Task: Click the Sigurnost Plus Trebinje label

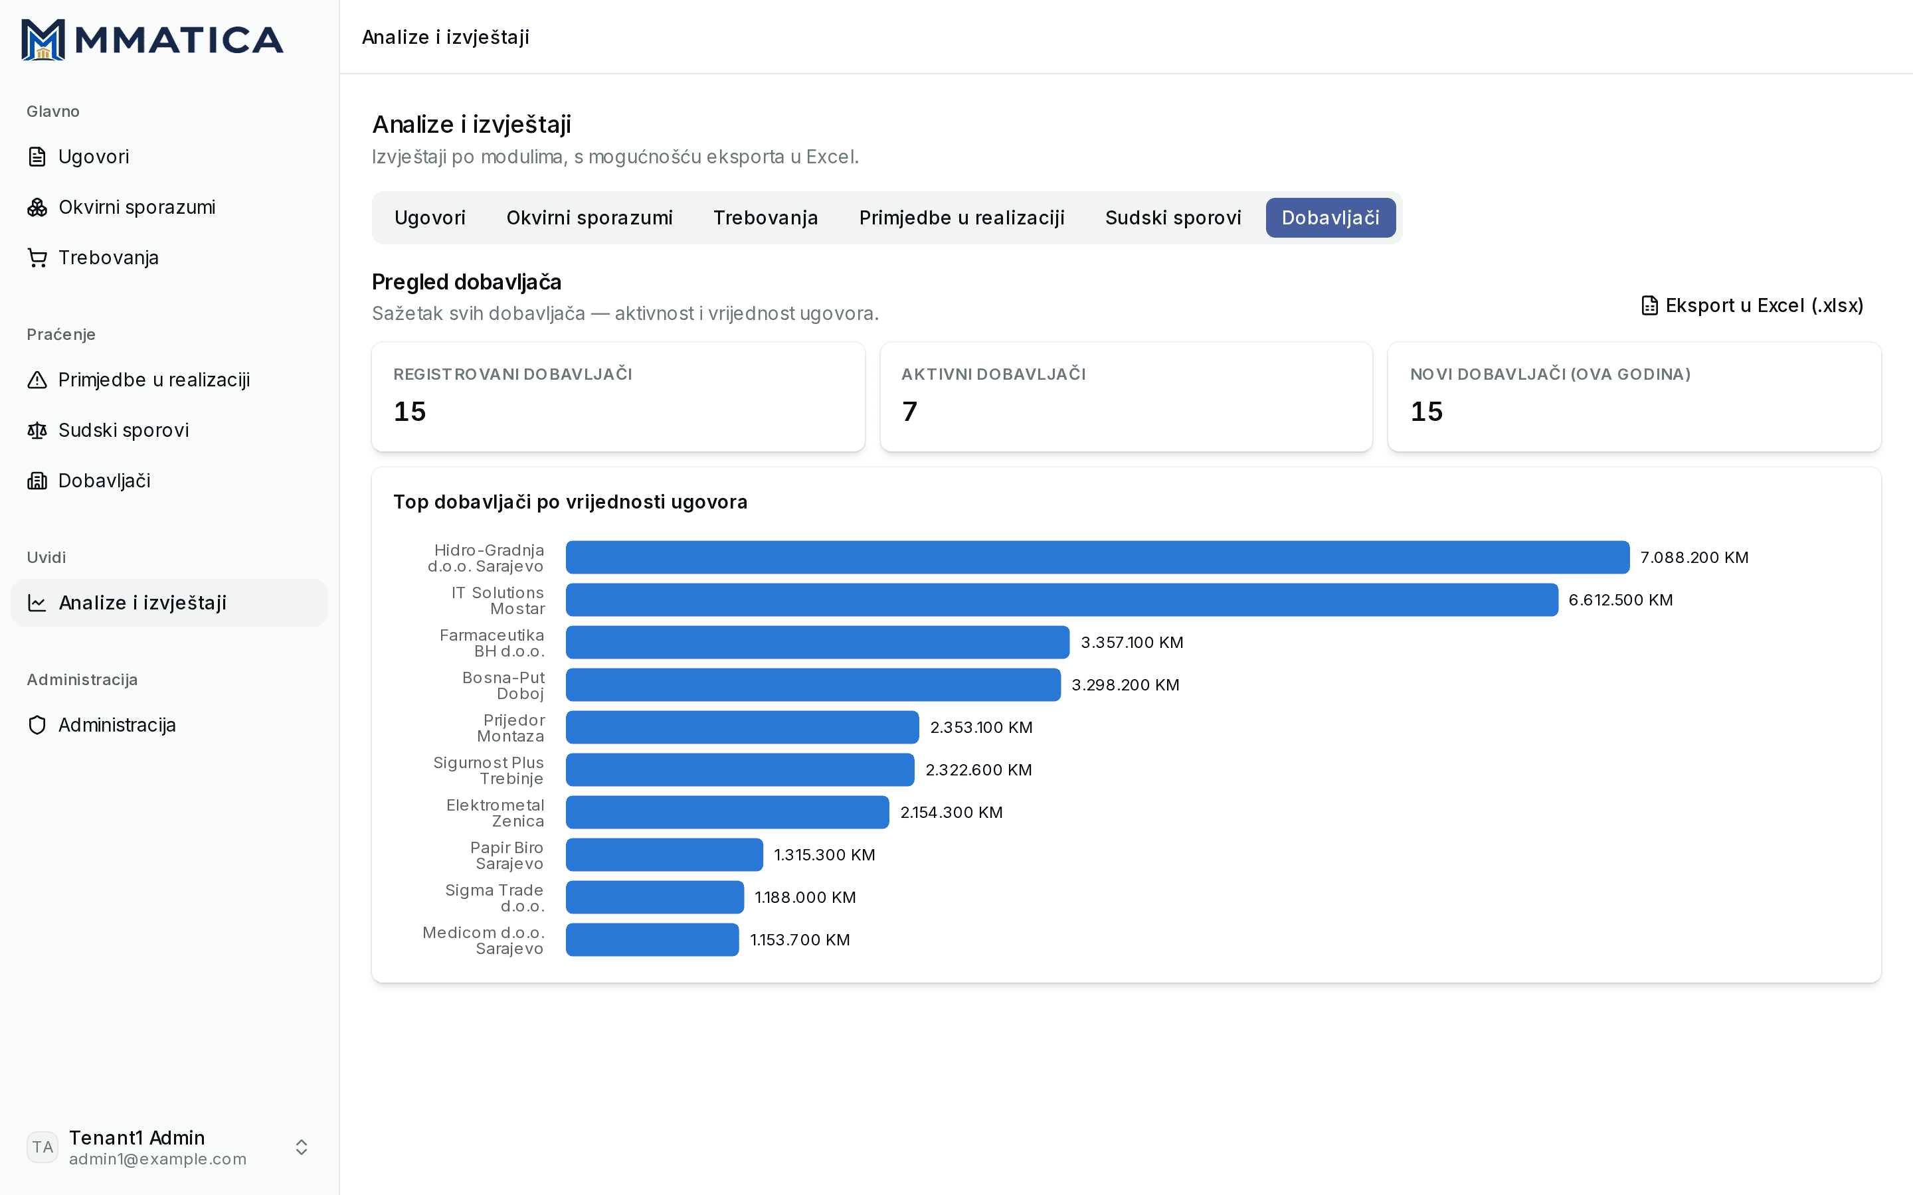Action: coord(488,771)
